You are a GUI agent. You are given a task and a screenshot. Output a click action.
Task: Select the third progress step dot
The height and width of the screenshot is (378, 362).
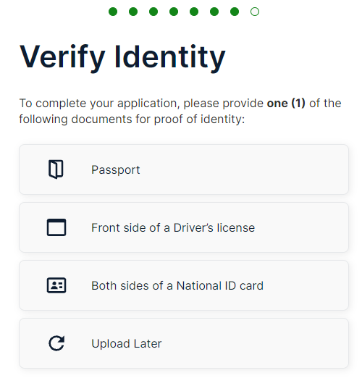pos(153,12)
